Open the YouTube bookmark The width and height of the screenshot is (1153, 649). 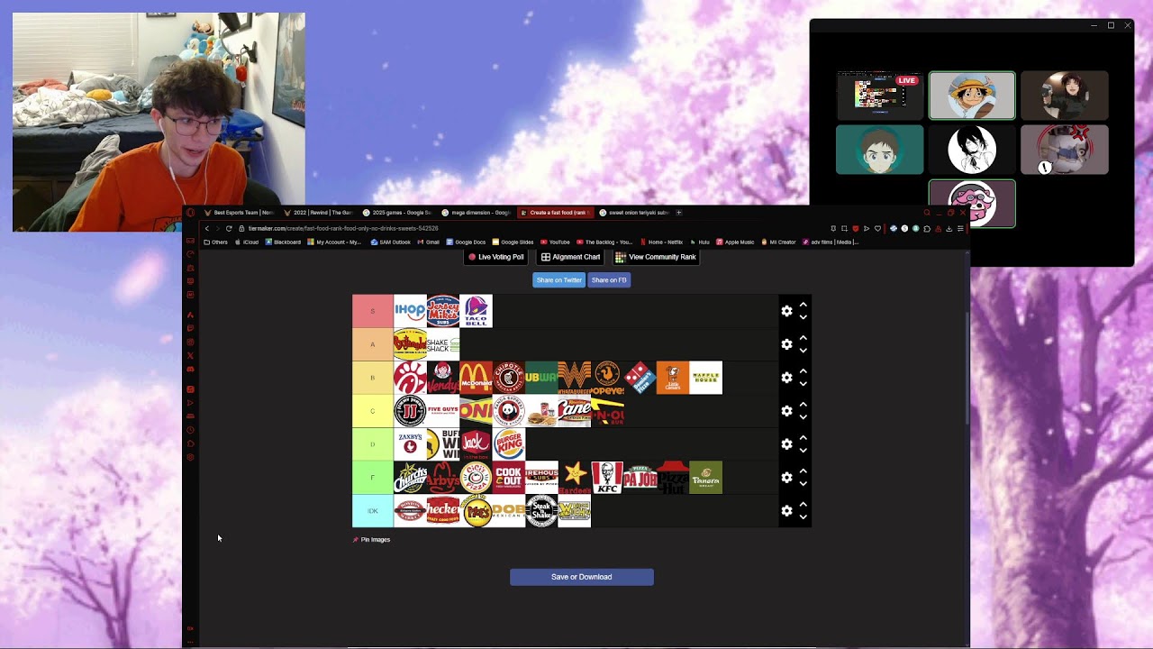click(555, 242)
